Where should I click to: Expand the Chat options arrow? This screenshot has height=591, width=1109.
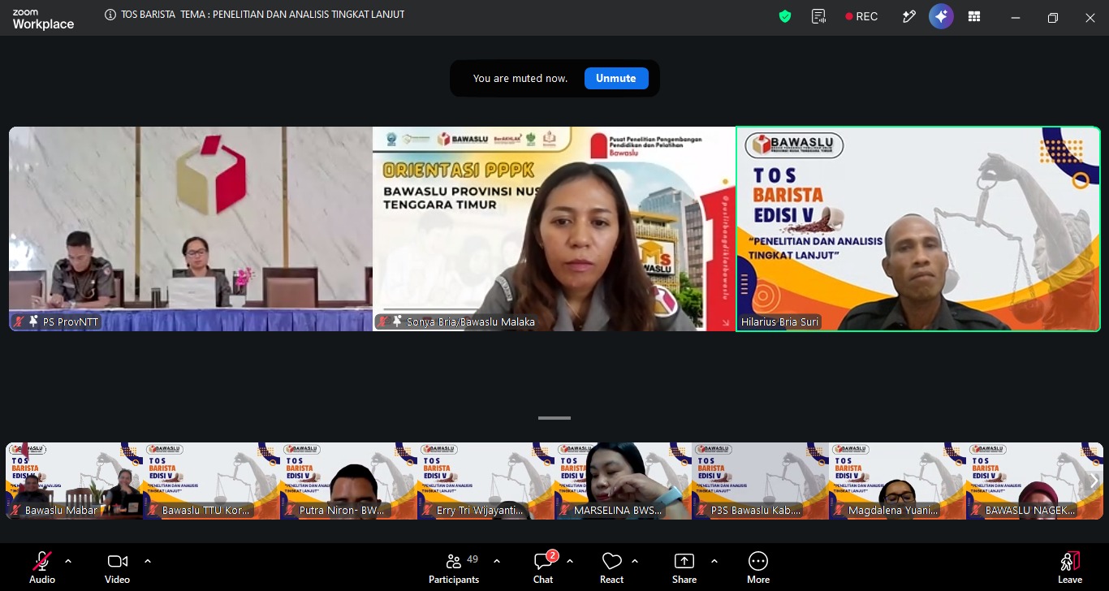(x=570, y=561)
